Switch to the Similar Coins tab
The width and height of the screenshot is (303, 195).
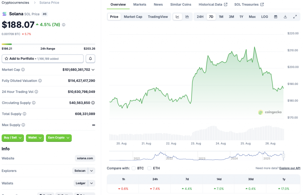point(181,4)
